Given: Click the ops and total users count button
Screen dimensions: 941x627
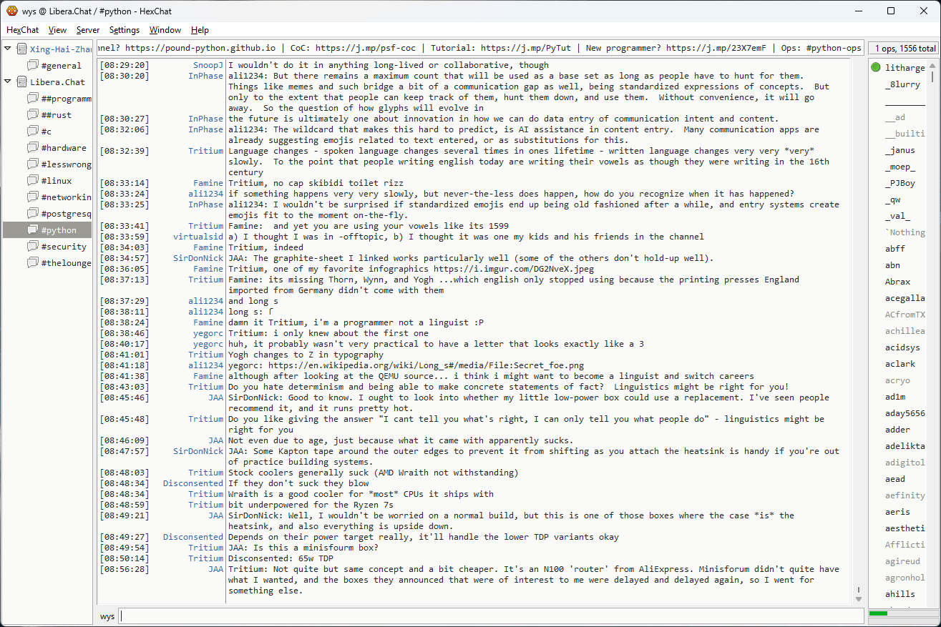Looking at the screenshot, I should [905, 49].
